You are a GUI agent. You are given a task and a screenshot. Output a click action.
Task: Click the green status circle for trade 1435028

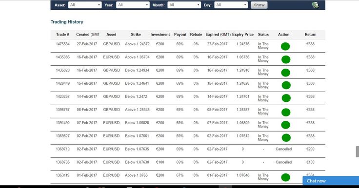pyautogui.click(x=286, y=73)
